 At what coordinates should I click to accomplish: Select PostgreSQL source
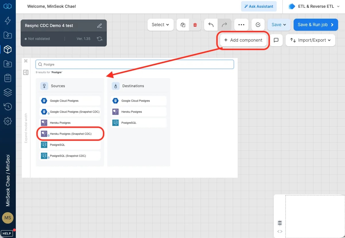[70, 145]
